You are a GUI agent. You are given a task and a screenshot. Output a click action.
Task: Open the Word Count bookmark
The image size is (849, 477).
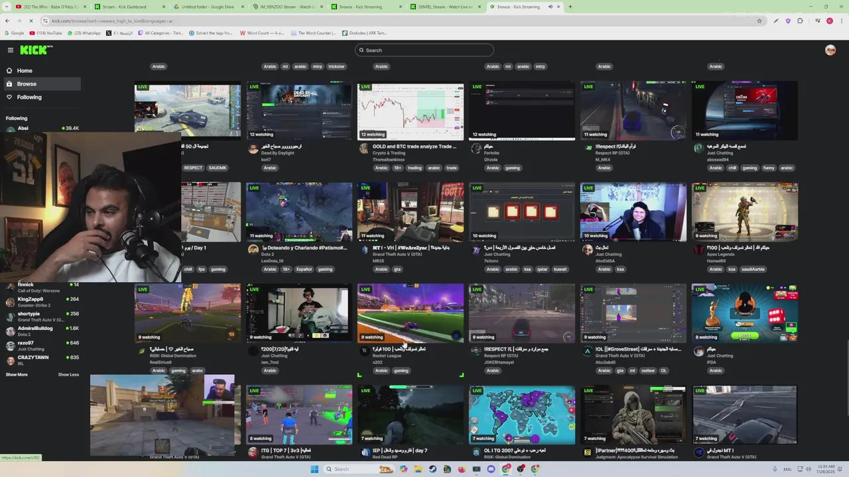[x=262, y=33]
